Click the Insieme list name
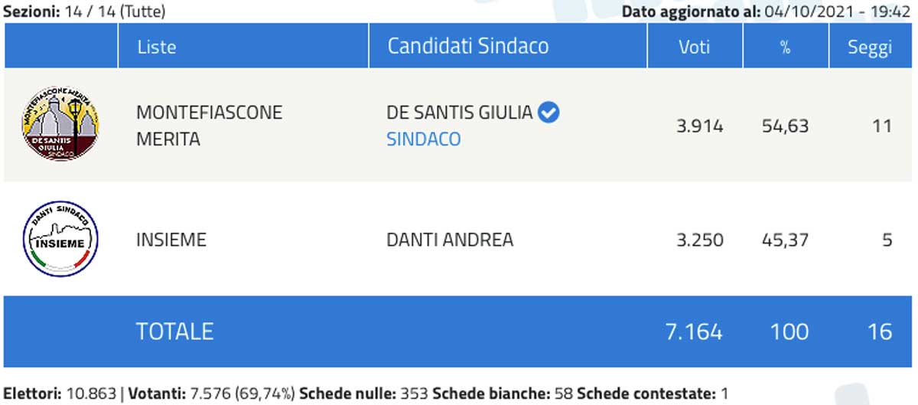The image size is (918, 405). click(x=171, y=240)
